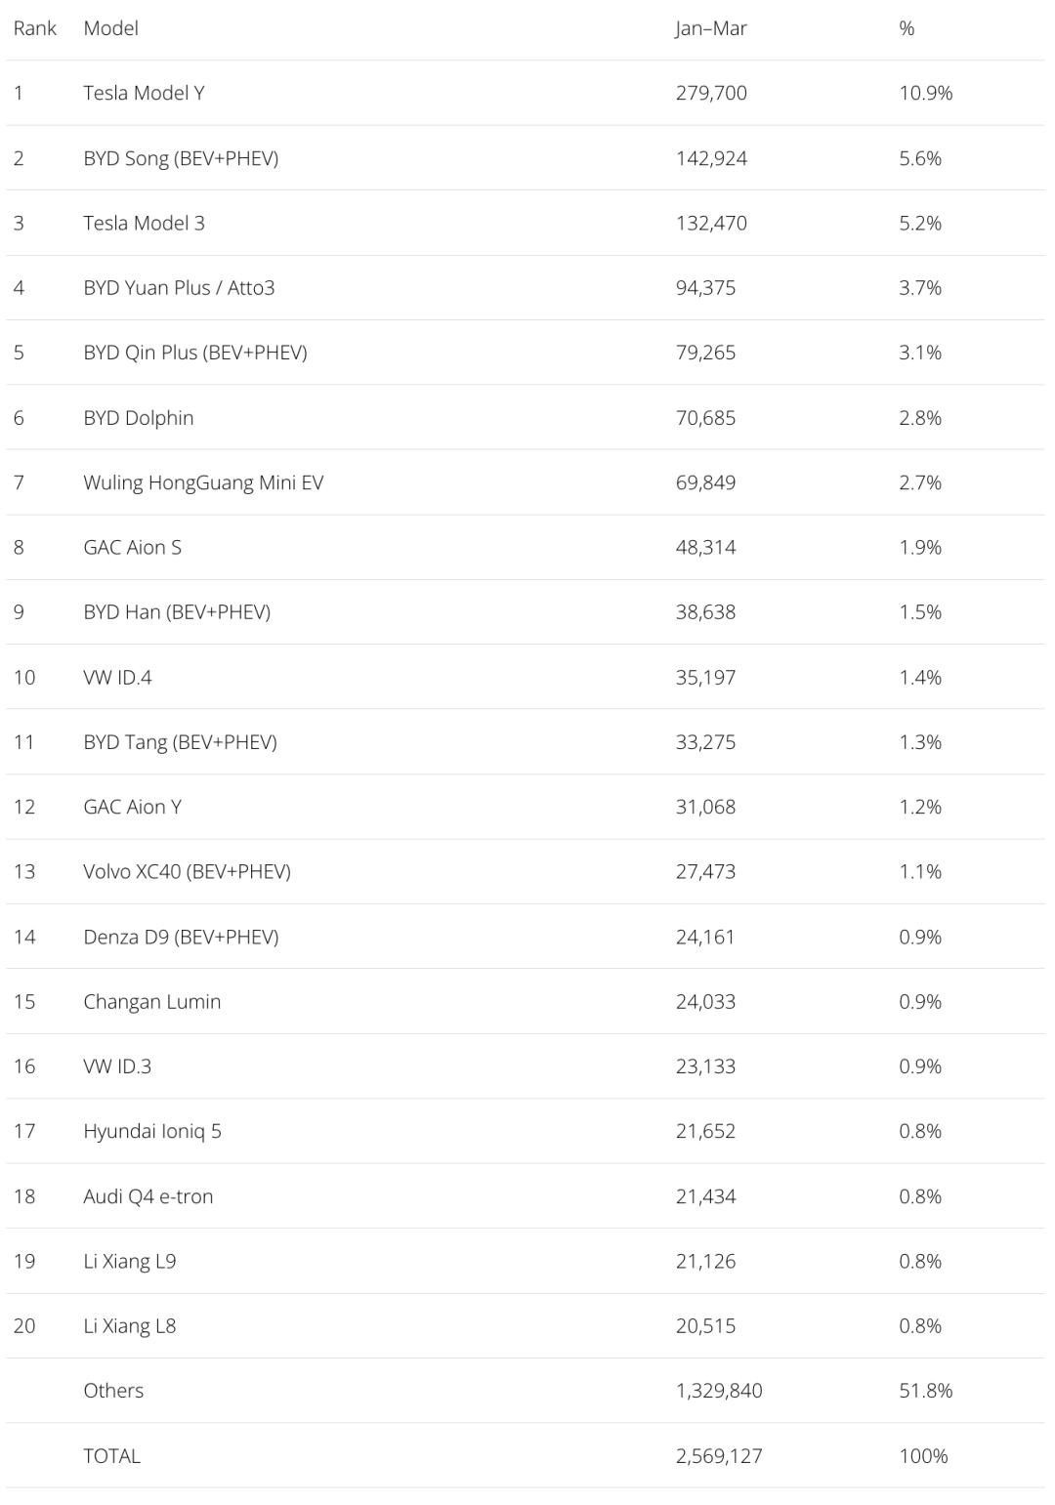Click the TOTAL value 2,569,127
The width and height of the screenshot is (1055, 1505).
click(719, 1455)
